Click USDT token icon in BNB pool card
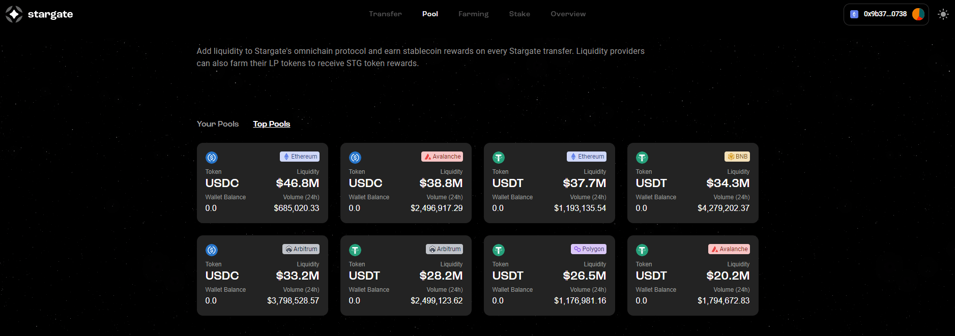This screenshot has width=955, height=336. click(642, 158)
